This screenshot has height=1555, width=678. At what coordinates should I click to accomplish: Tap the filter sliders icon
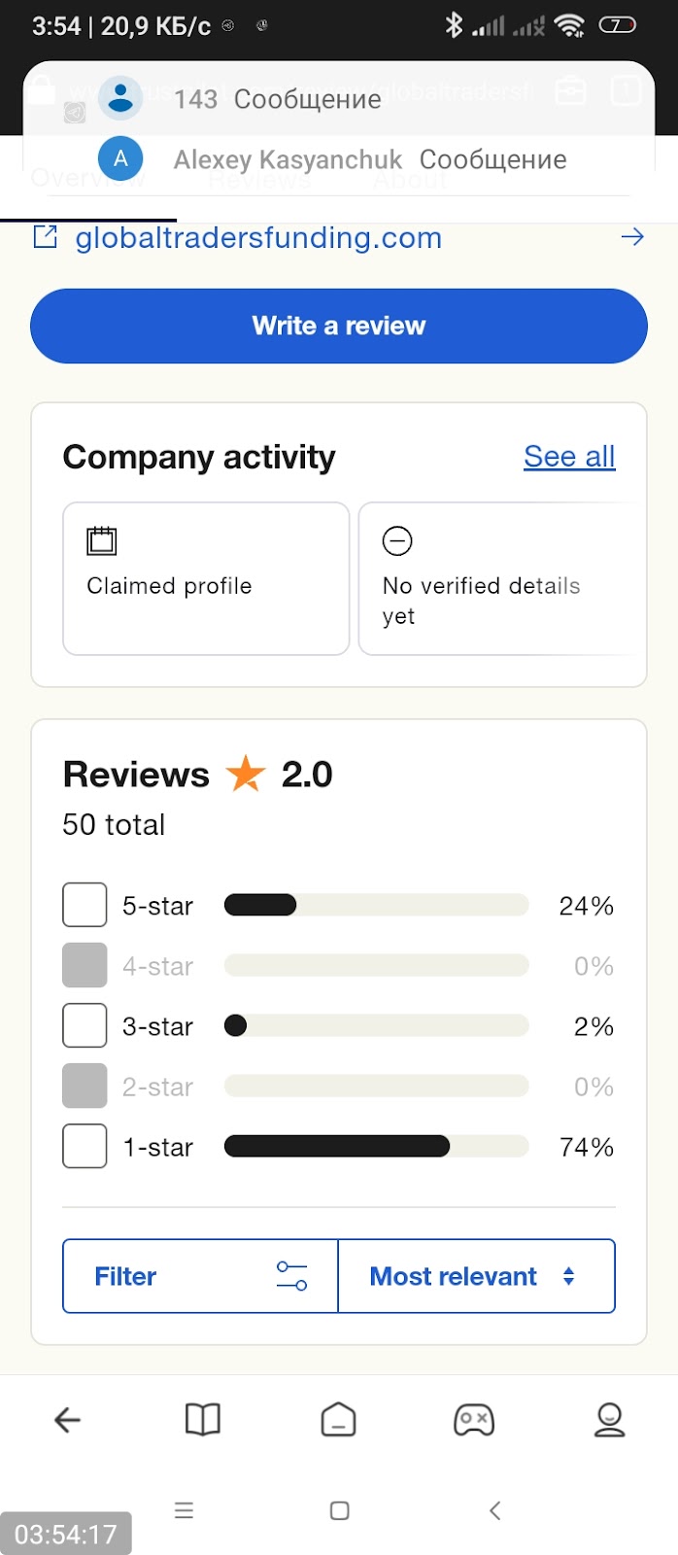coord(291,1275)
